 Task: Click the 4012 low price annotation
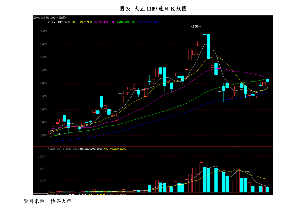(56, 134)
